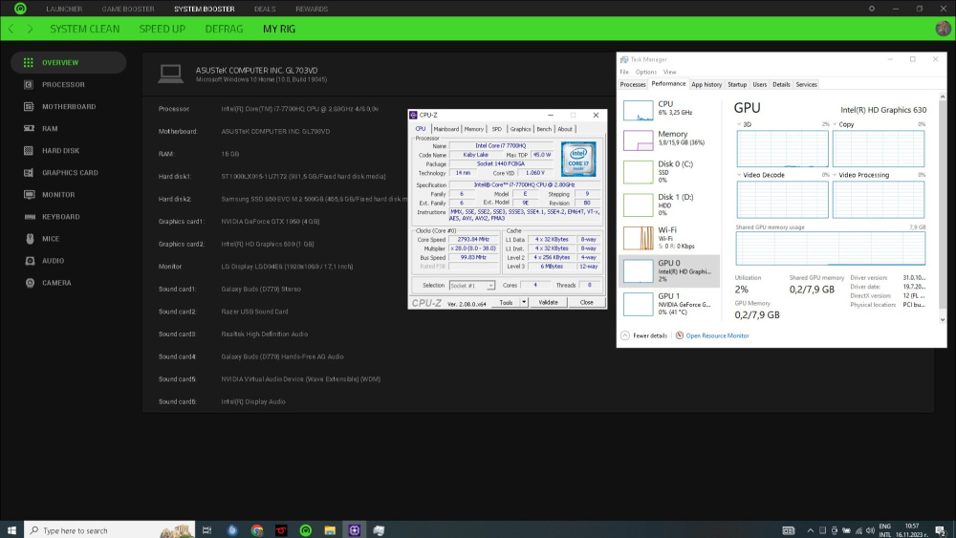956x538 pixels.
Task: Click the Close button in CPU-Z
Action: click(x=587, y=302)
